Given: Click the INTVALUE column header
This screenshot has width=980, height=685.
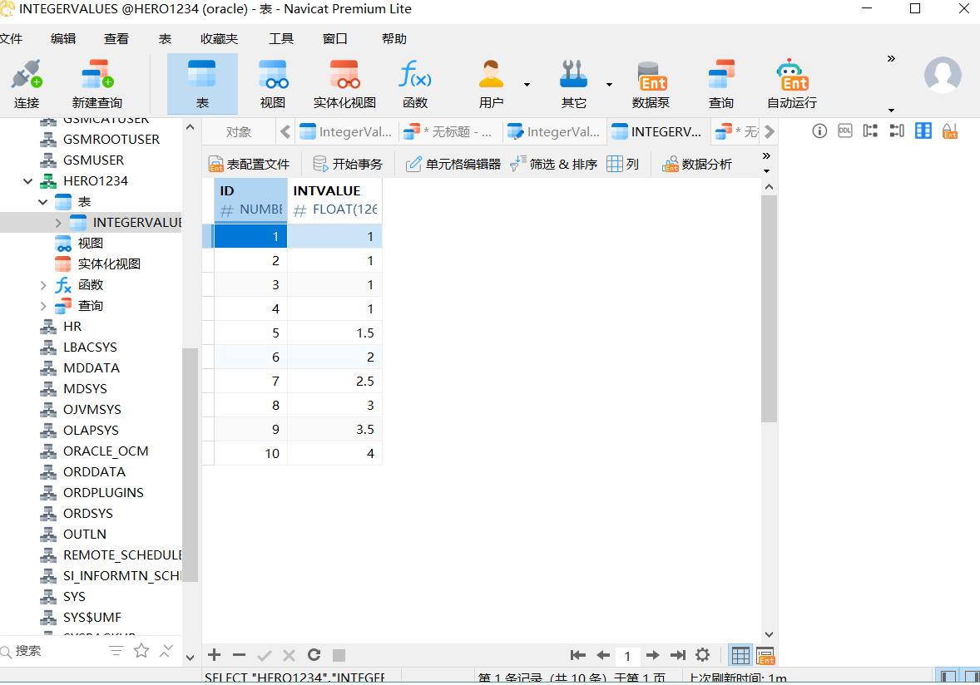Looking at the screenshot, I should point(334,200).
